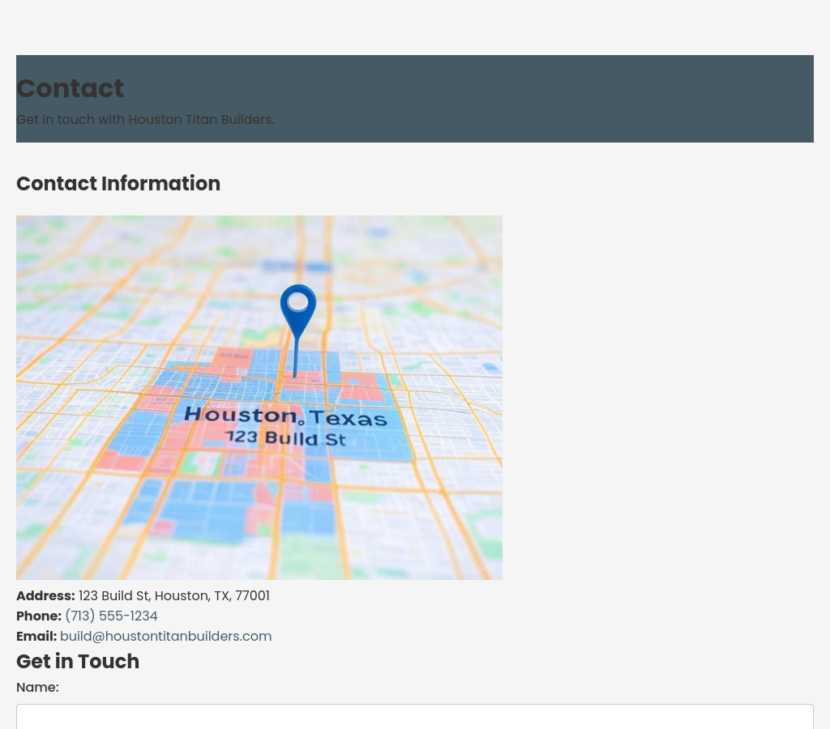Click the bold "Email:" label

[36, 637]
